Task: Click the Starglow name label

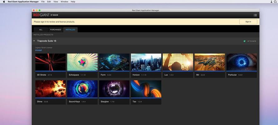Action: [x=105, y=102]
